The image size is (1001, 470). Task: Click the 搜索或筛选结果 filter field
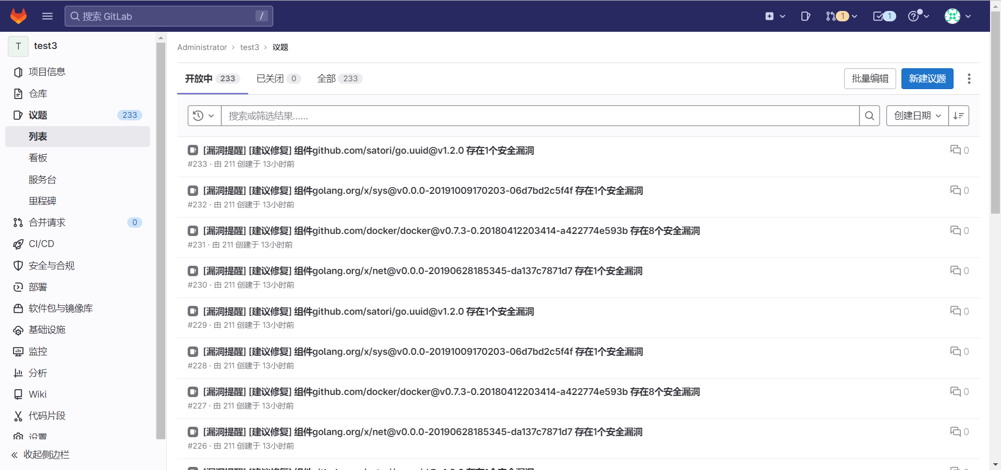[540, 116]
